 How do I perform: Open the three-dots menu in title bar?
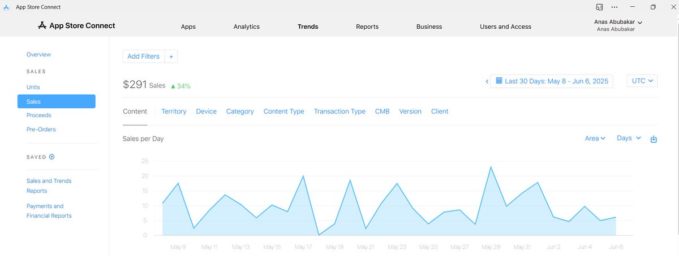pos(615,7)
